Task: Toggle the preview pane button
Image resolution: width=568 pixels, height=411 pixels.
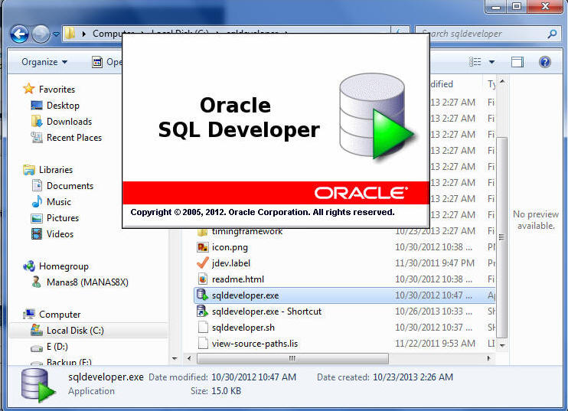Action: (517, 62)
